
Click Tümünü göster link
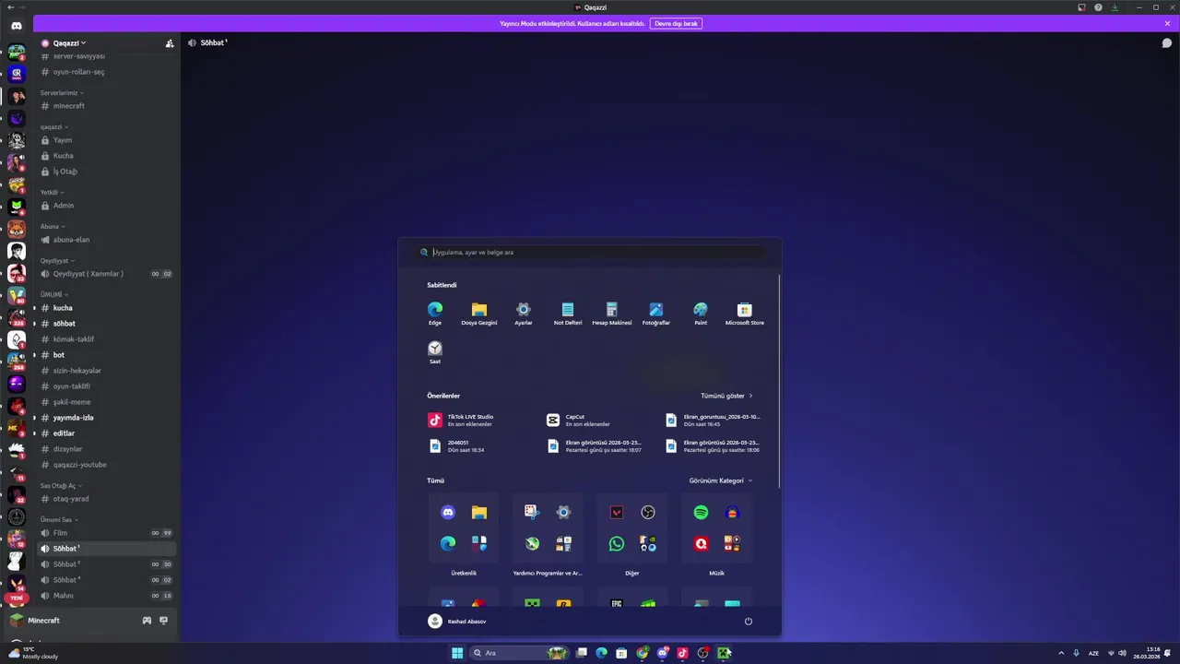(x=726, y=396)
